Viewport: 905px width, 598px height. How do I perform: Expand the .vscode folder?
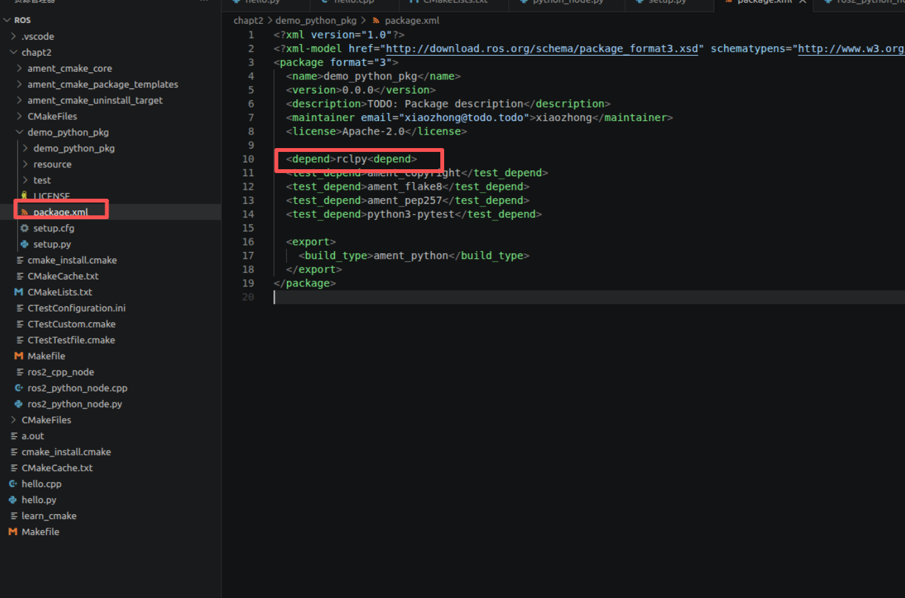pos(13,37)
